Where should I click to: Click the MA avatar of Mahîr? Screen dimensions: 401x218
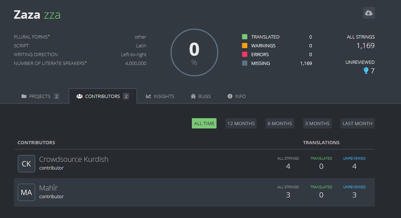point(26,192)
